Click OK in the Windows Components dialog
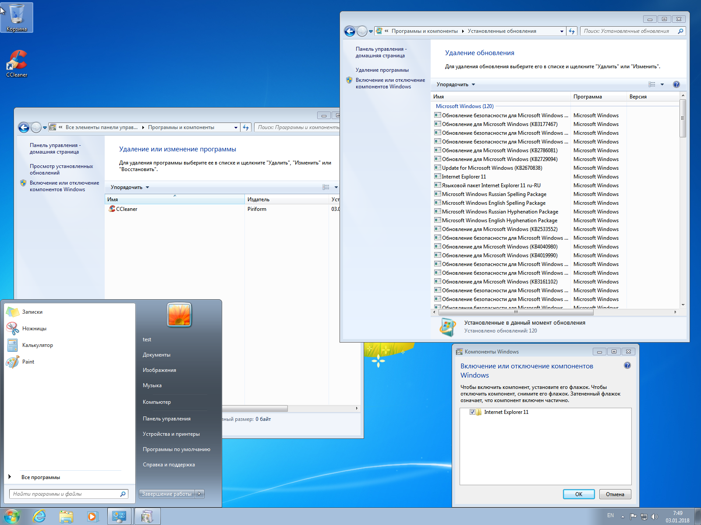 tap(579, 494)
